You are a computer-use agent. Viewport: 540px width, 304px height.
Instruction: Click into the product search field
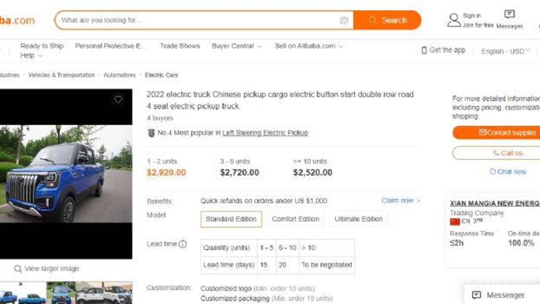pyautogui.click(x=197, y=20)
